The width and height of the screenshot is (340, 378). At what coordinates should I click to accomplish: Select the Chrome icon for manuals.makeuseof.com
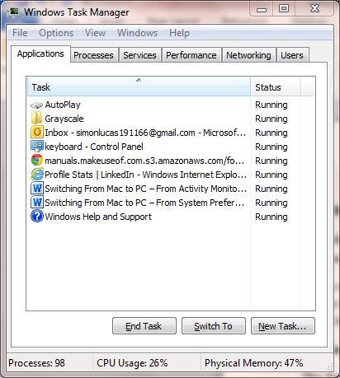[x=37, y=161]
